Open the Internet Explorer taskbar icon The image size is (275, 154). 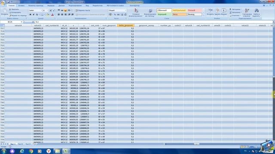[22, 151]
